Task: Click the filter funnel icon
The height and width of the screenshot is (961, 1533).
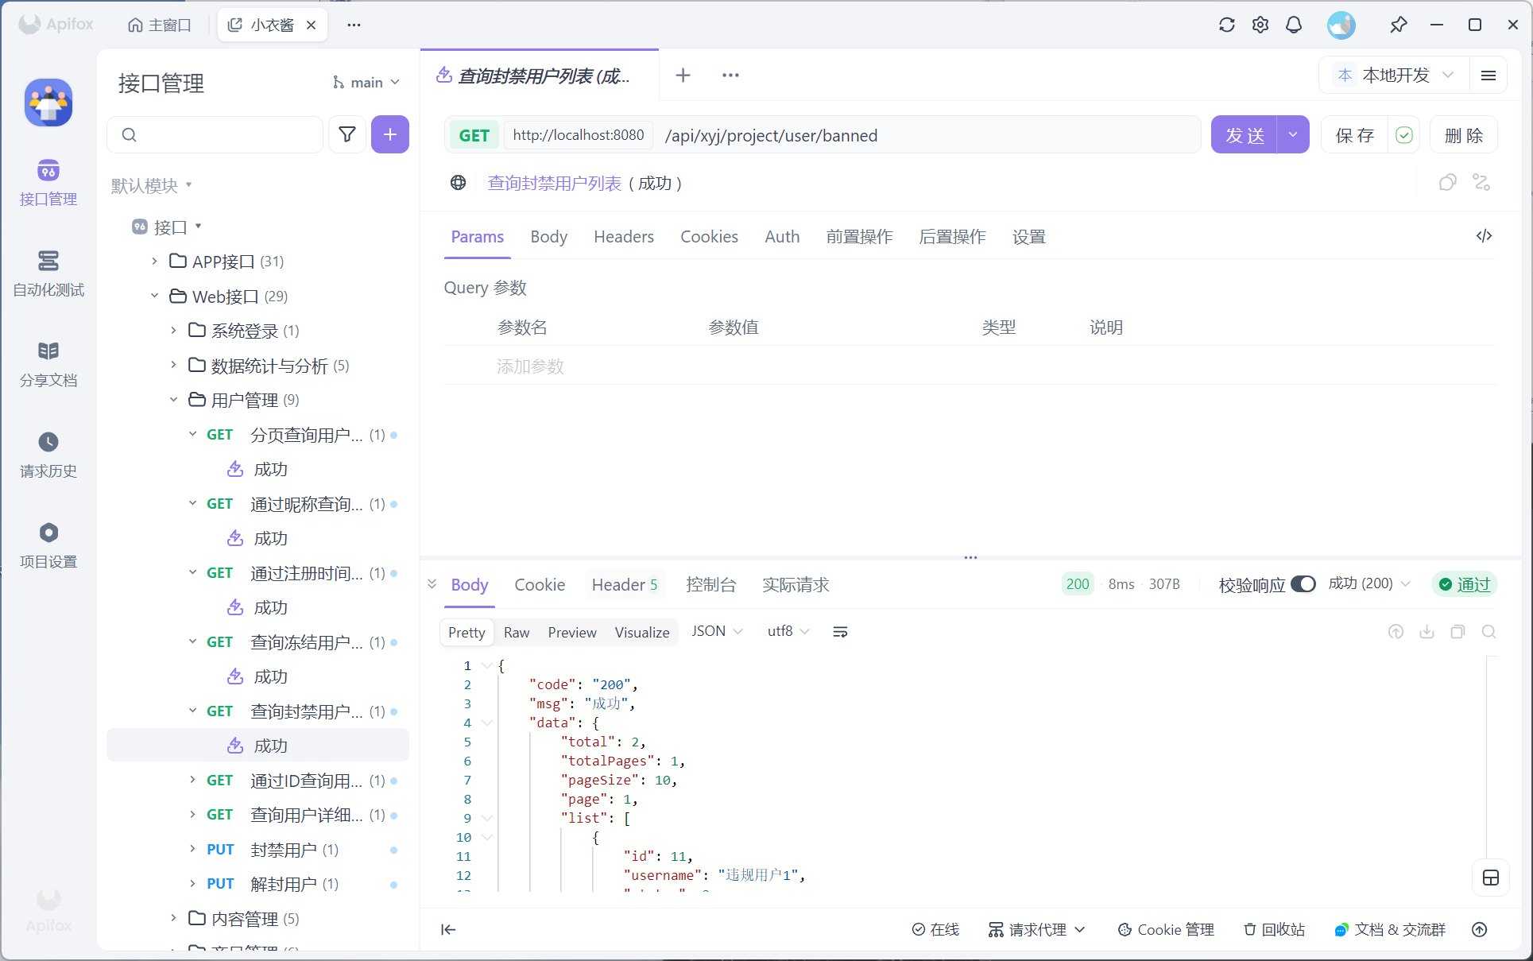Action: click(347, 134)
